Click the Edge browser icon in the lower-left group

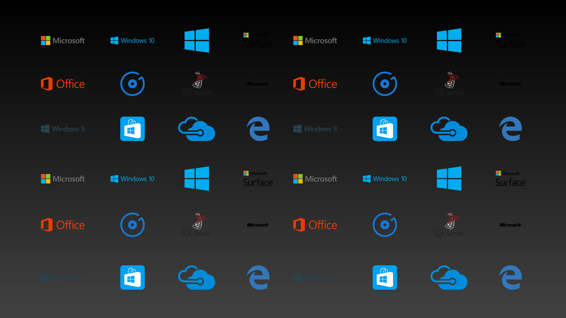pyautogui.click(x=258, y=278)
